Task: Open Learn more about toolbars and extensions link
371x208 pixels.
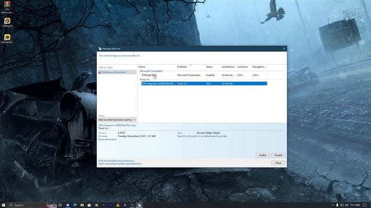Action: 120,164
